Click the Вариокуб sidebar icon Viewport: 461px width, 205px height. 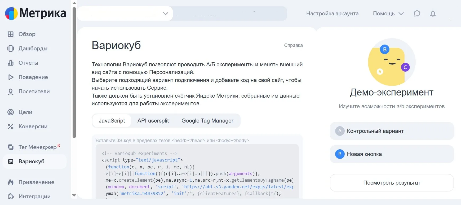coord(11,162)
